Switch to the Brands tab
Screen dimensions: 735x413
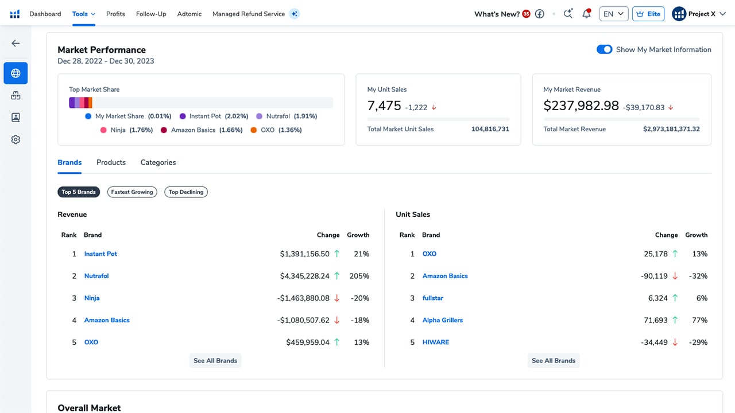coord(69,162)
